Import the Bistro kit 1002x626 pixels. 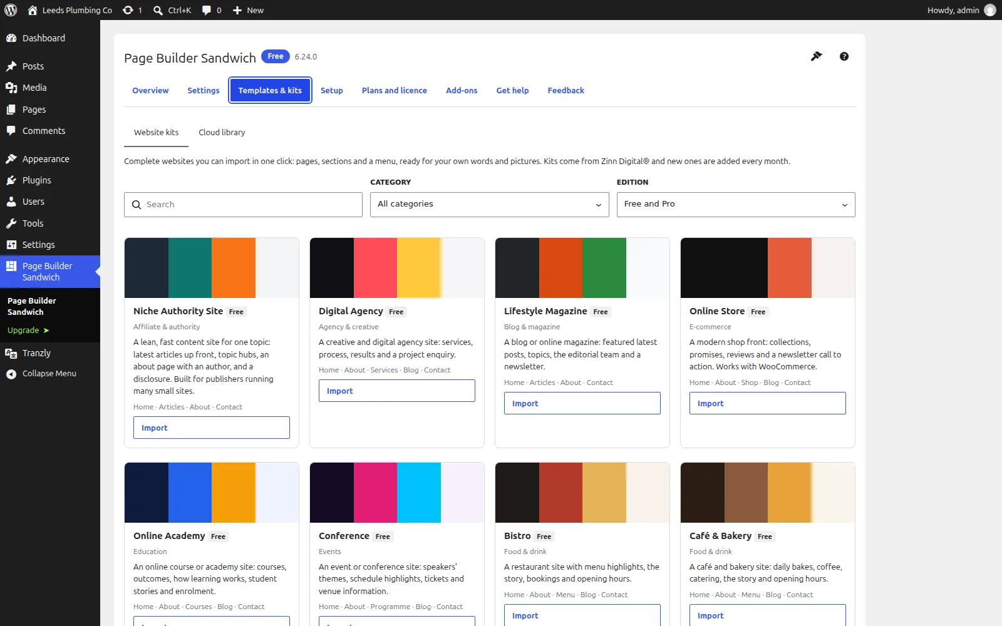click(x=582, y=615)
